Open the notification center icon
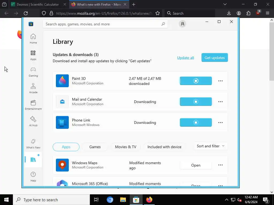The height and width of the screenshot is (205, 274). pyautogui.click(x=266, y=200)
